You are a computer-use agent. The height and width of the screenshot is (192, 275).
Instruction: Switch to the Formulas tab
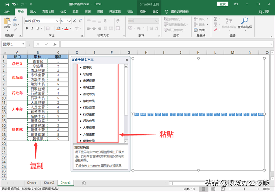click(x=63, y=12)
